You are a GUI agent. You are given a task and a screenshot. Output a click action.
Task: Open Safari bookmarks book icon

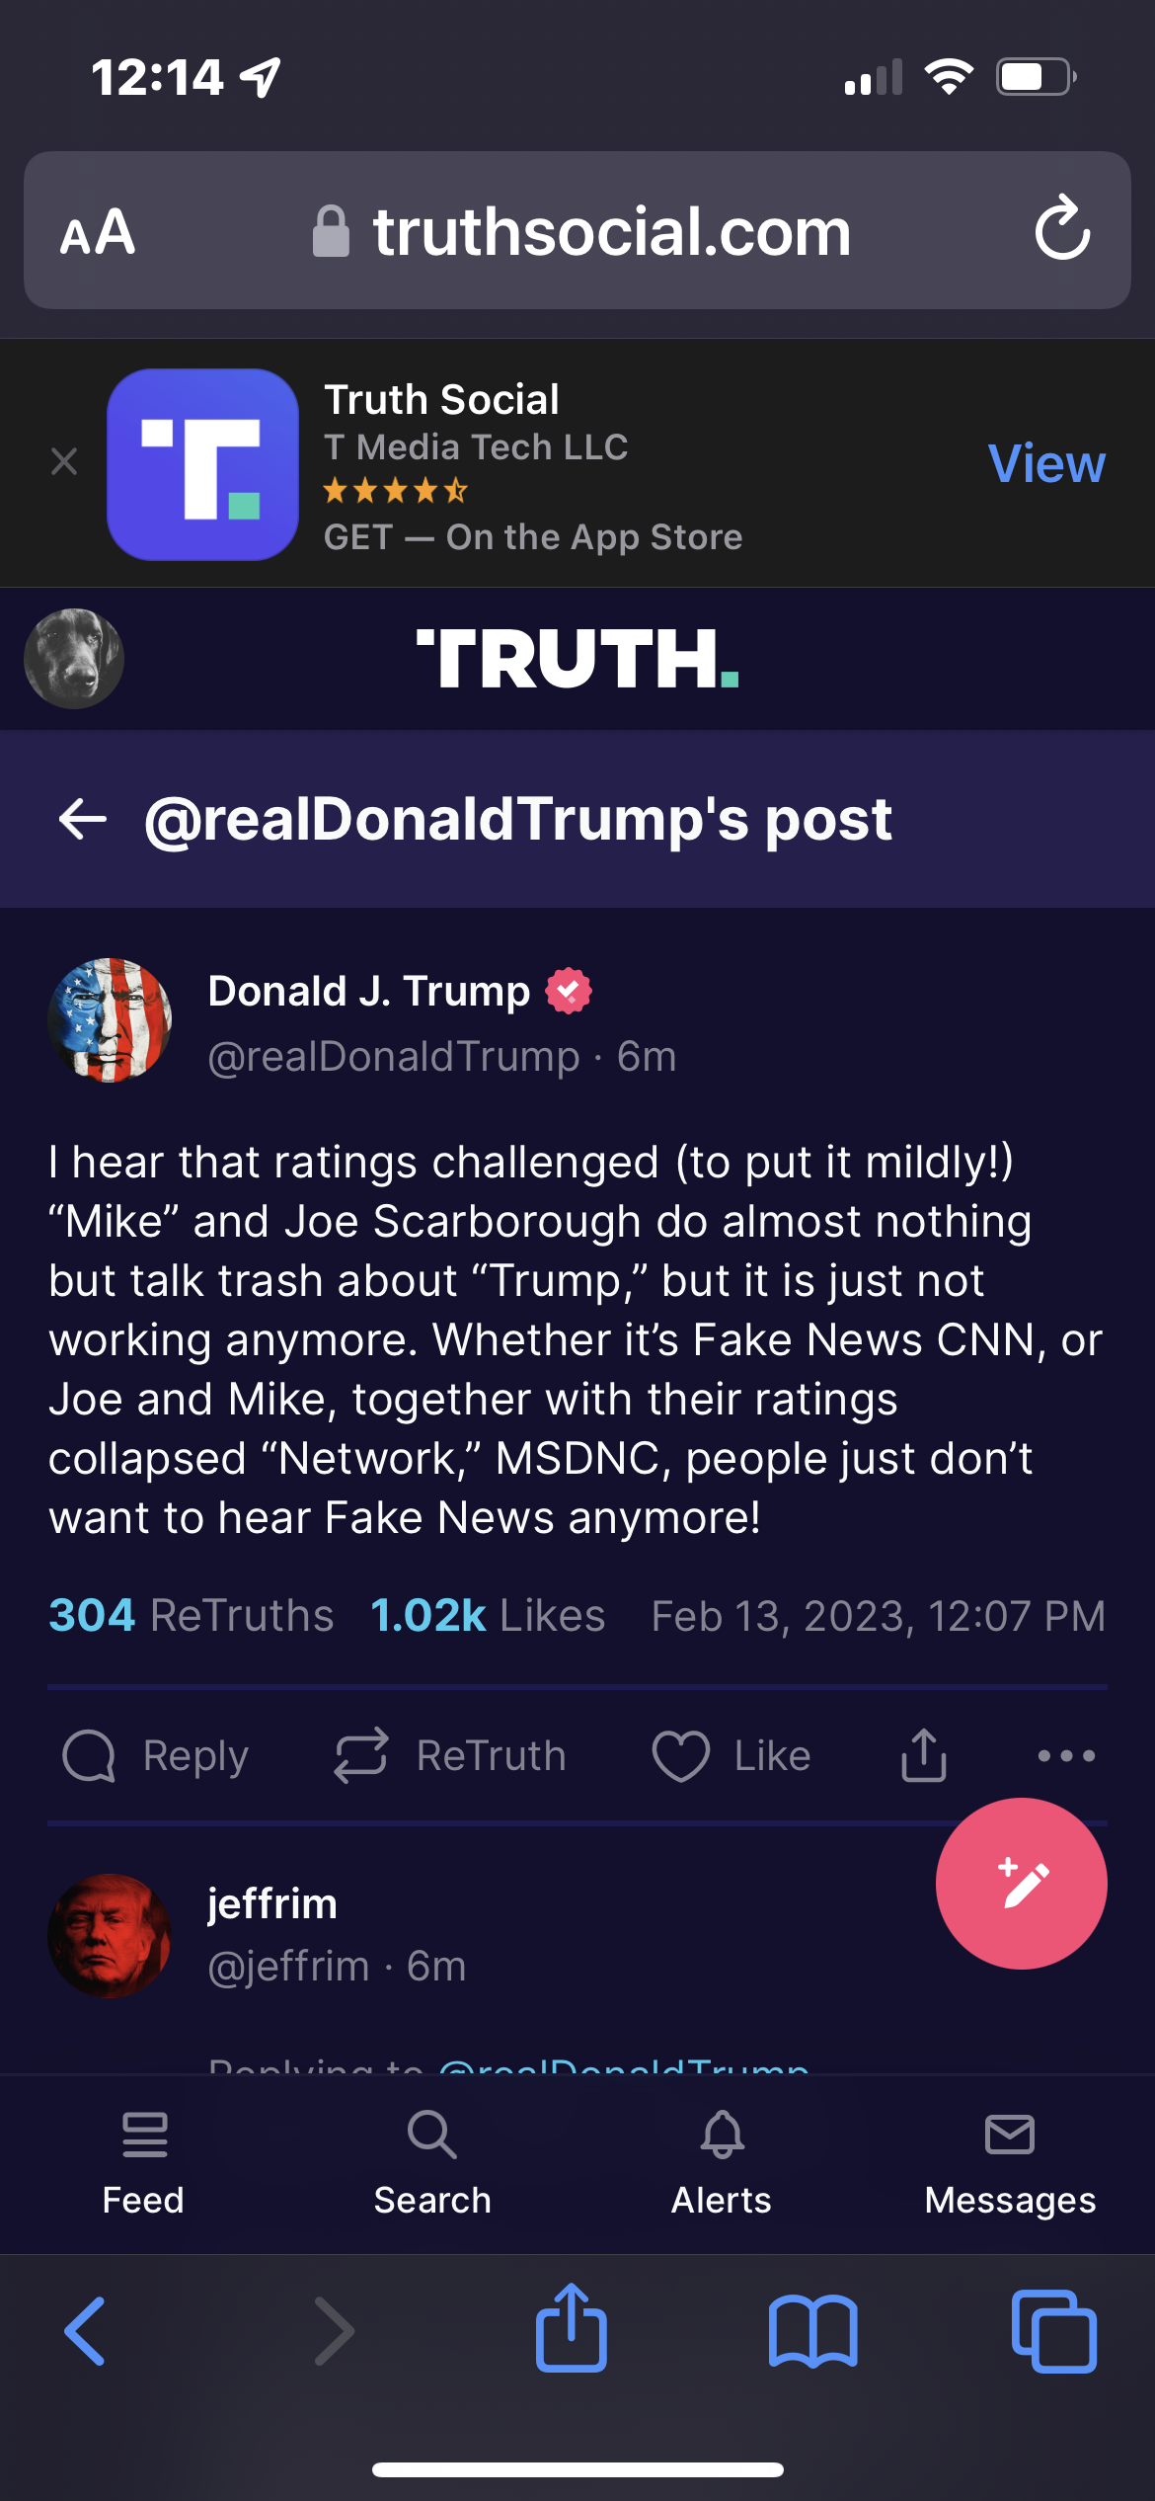click(812, 2331)
